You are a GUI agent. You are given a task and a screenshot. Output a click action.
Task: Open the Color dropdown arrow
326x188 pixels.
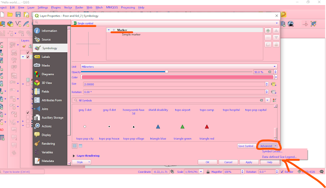[x=276, y=77]
